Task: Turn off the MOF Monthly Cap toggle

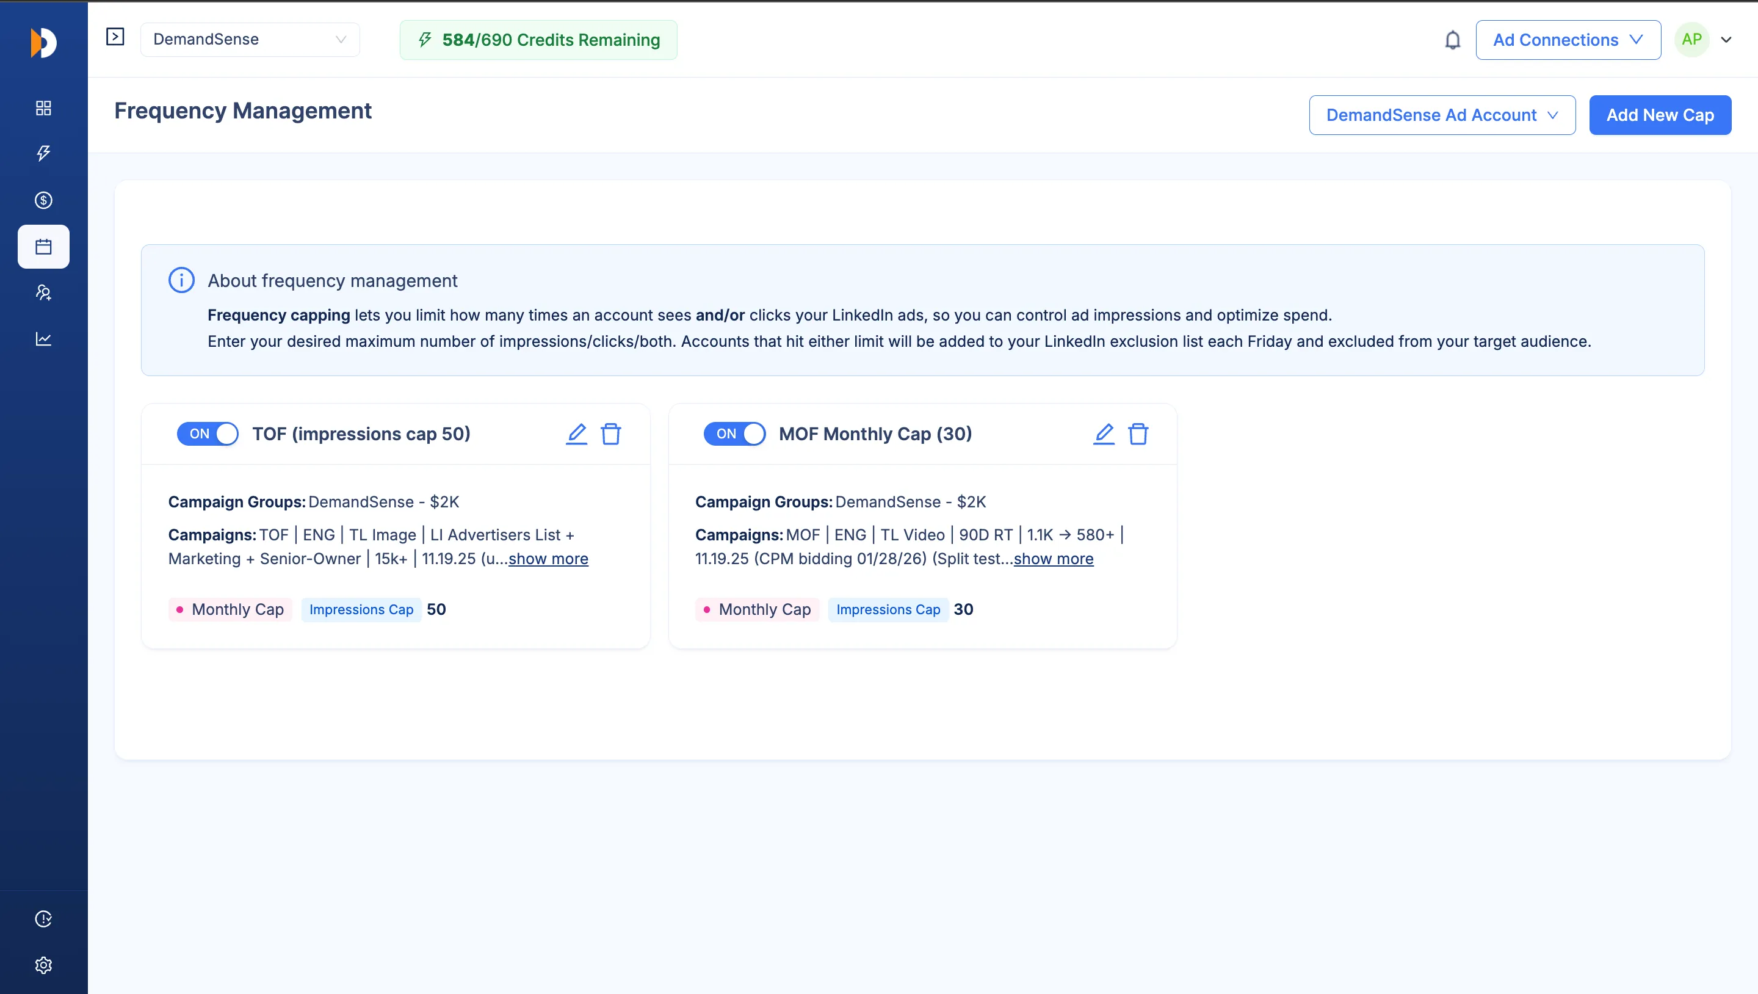Action: pos(734,434)
